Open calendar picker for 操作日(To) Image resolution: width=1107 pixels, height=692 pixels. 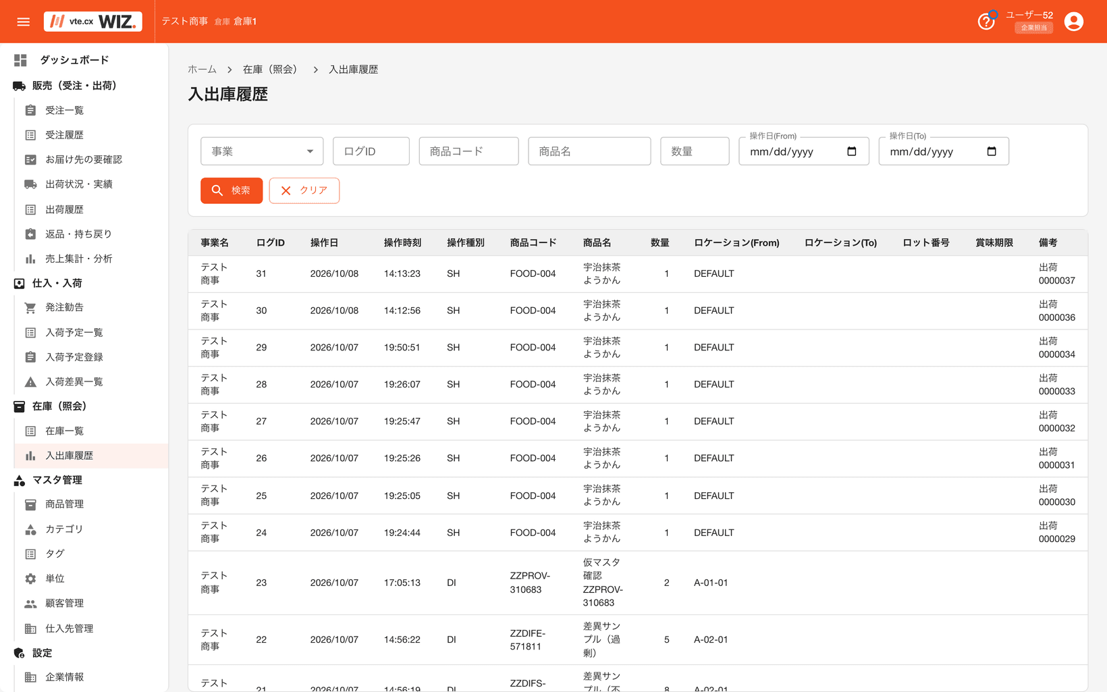pyautogui.click(x=992, y=151)
